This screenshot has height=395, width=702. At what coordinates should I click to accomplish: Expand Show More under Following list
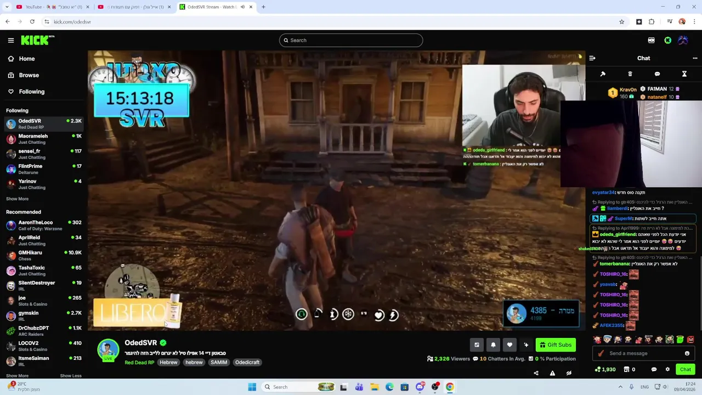pos(17,199)
